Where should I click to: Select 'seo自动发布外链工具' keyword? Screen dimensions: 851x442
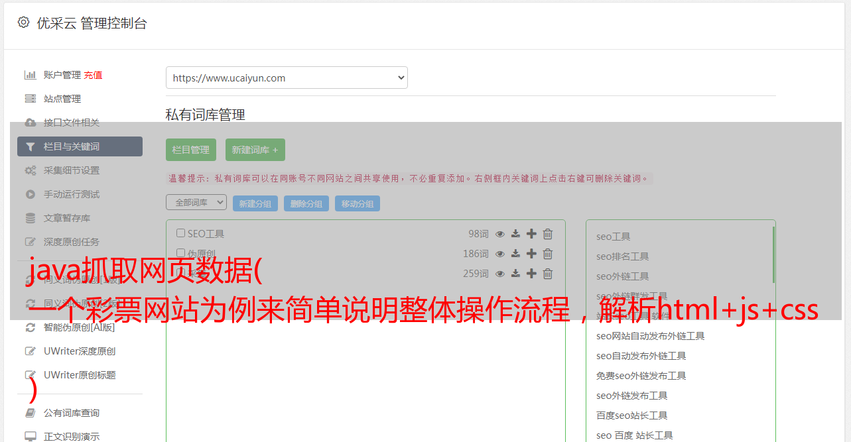click(x=641, y=356)
